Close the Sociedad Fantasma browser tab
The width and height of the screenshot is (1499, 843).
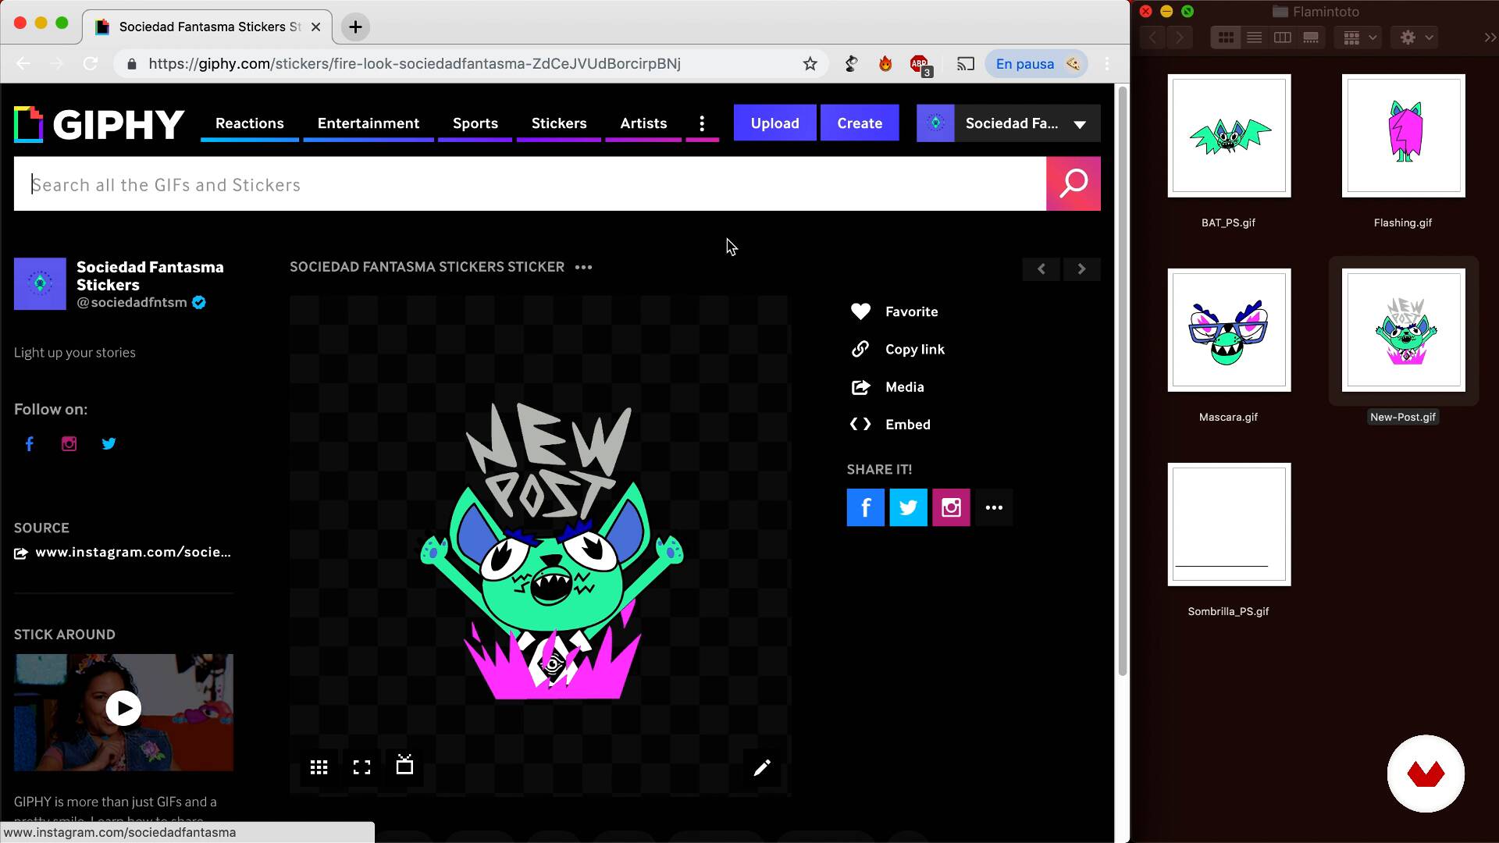click(315, 27)
